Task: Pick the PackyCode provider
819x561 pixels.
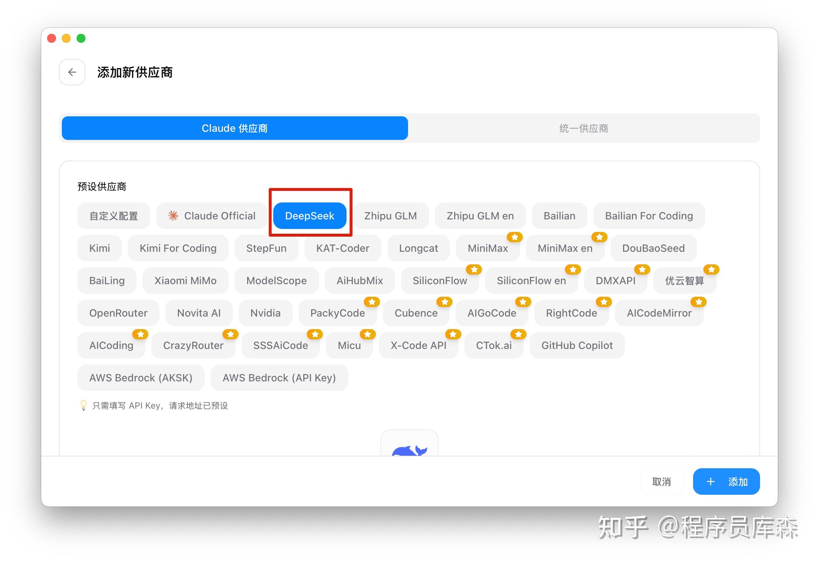Action: pyautogui.click(x=338, y=313)
